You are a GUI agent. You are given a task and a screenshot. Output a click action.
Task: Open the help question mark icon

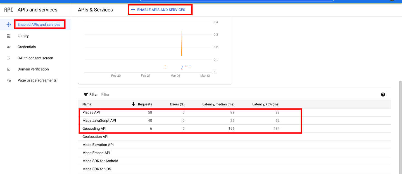pyautogui.click(x=383, y=95)
